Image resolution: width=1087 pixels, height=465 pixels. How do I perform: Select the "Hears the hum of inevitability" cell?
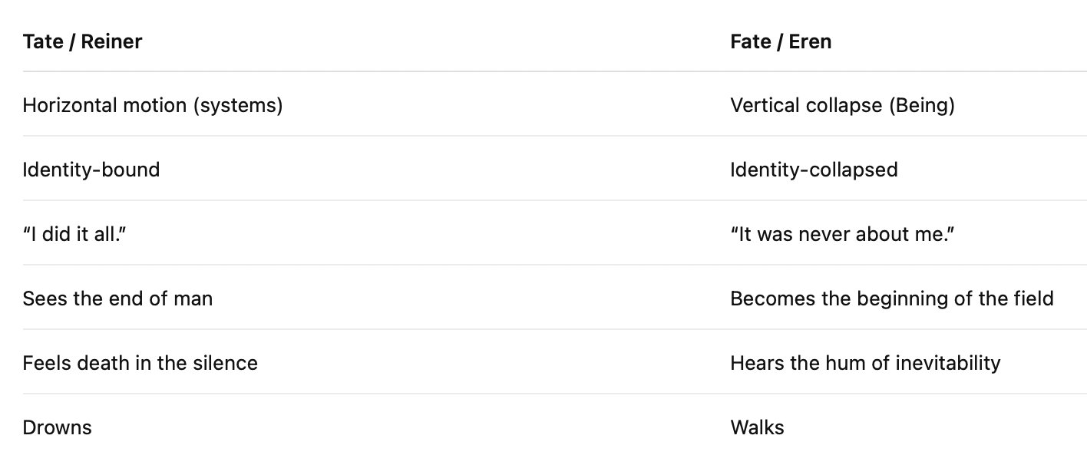coord(865,363)
